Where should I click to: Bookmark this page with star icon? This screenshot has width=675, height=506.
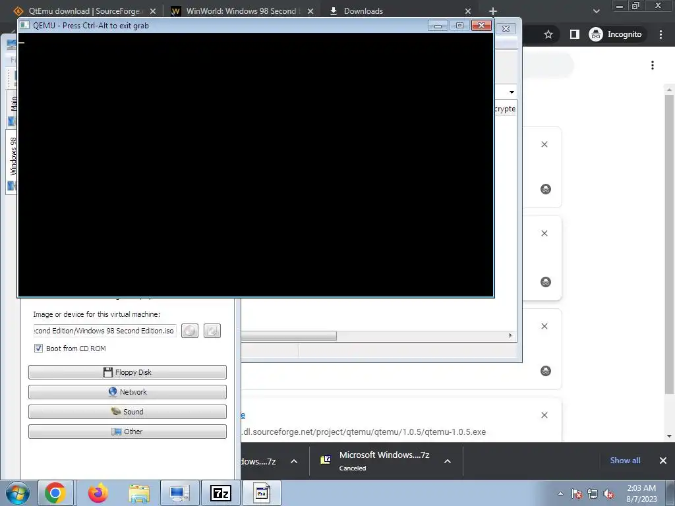[548, 34]
